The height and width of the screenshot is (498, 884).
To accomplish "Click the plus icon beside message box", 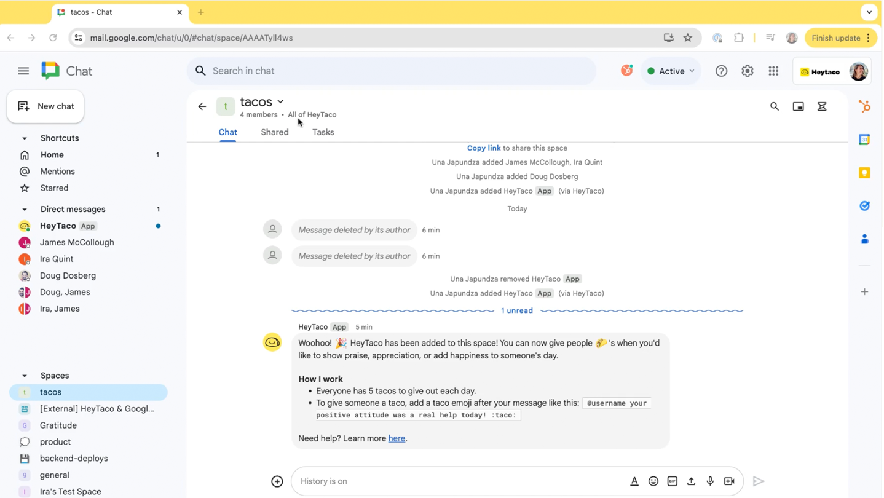I will point(277,482).
